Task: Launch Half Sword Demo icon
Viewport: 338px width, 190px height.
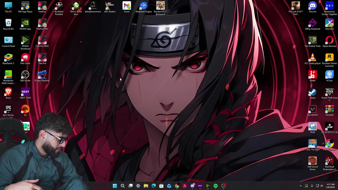Action: [313, 164]
